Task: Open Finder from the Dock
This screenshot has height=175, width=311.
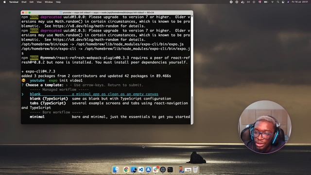Action: [x=116, y=170]
